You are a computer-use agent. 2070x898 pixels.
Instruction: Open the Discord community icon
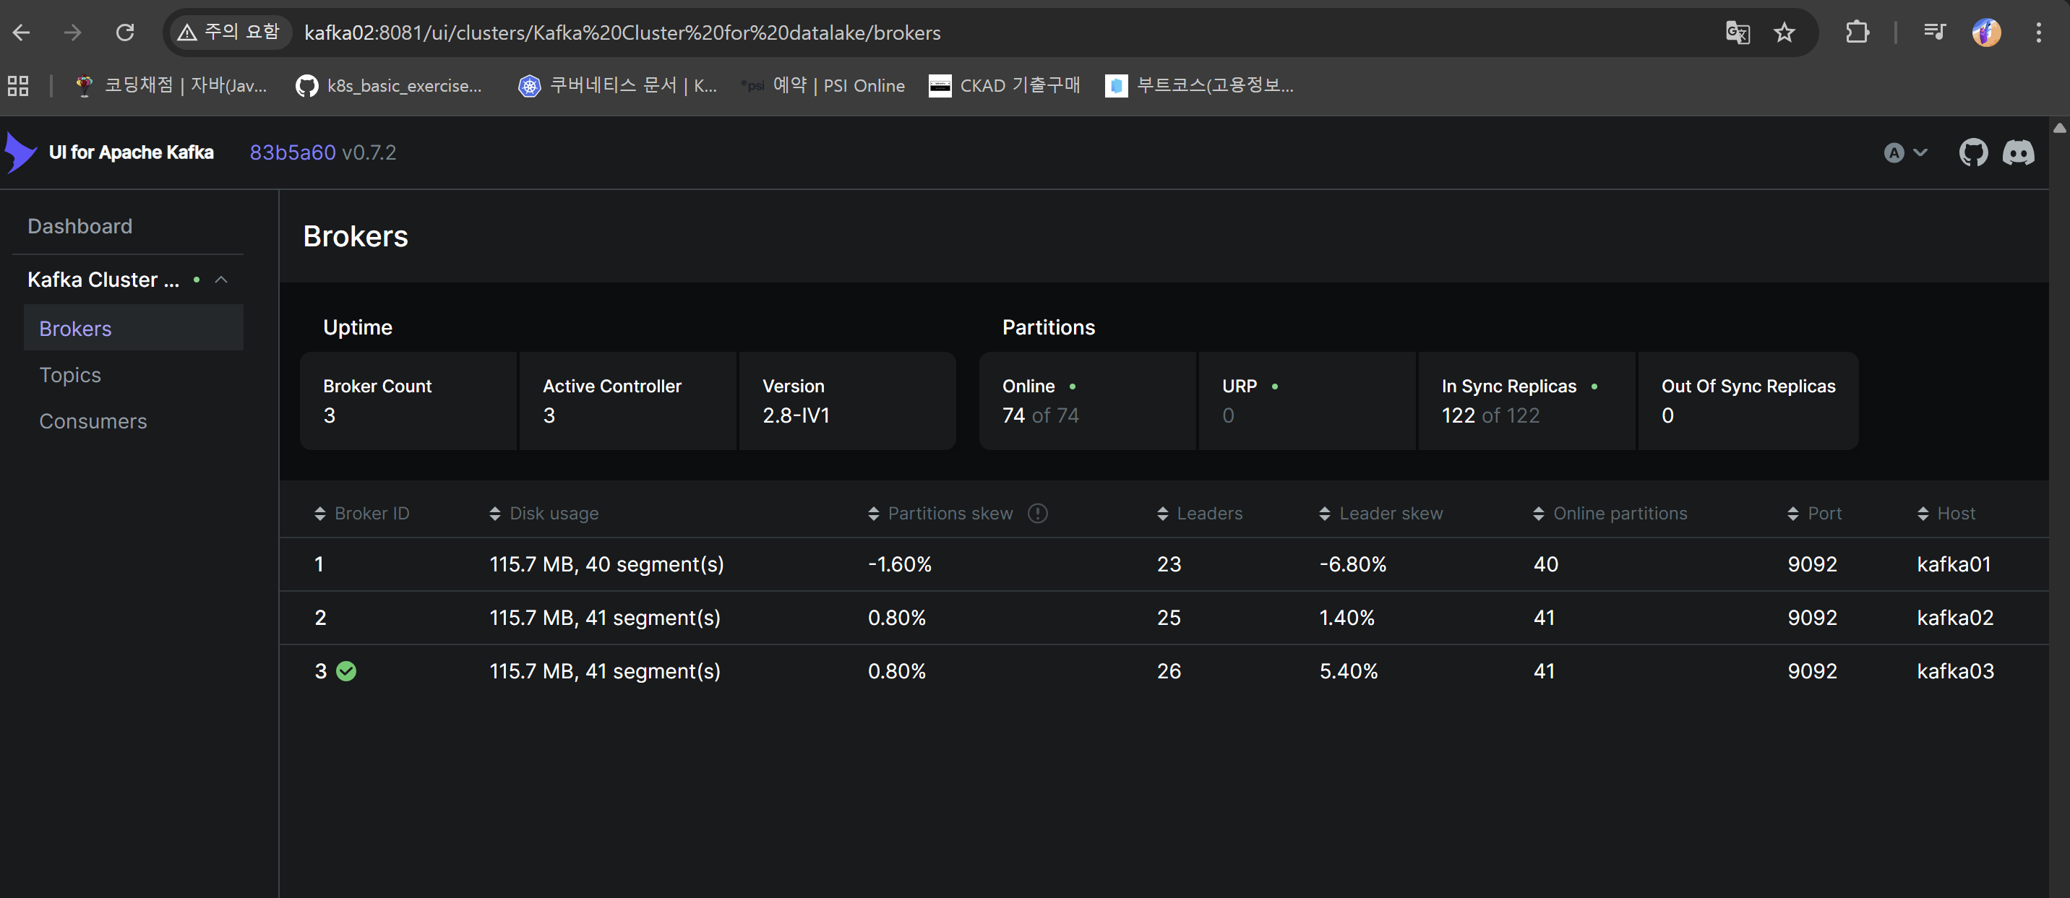tap(2018, 152)
